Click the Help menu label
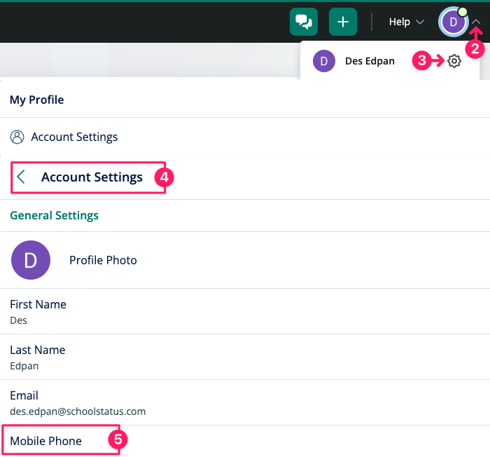The width and height of the screenshot is (490, 457). 399,22
